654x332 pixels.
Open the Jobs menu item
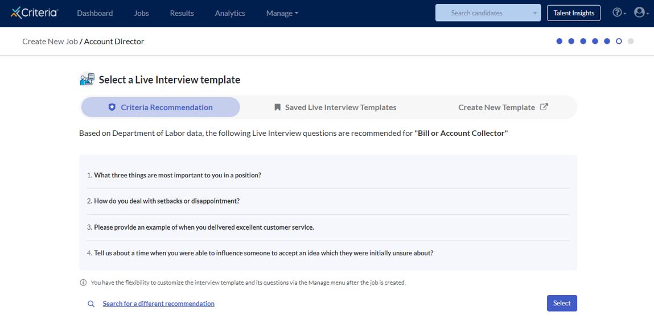(141, 13)
